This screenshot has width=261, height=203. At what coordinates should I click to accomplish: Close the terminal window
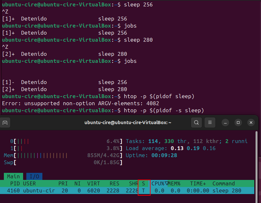(x=251, y=123)
